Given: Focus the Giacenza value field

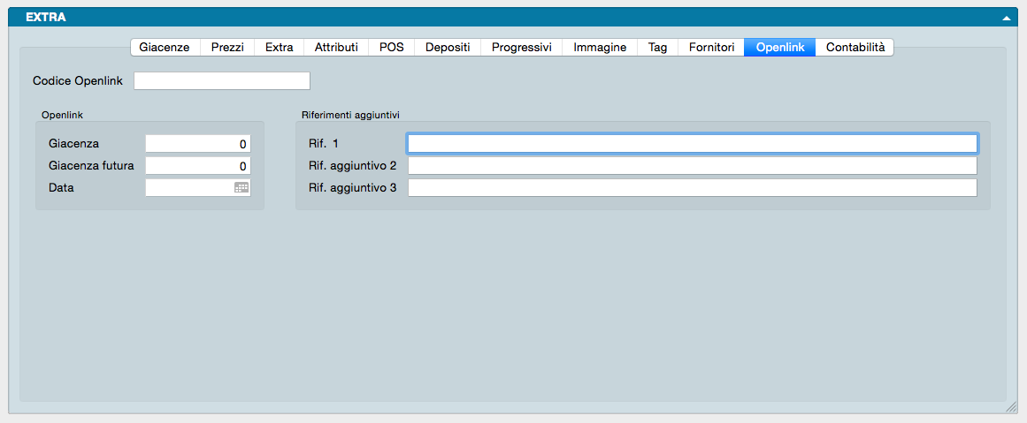Looking at the screenshot, I should tap(197, 144).
